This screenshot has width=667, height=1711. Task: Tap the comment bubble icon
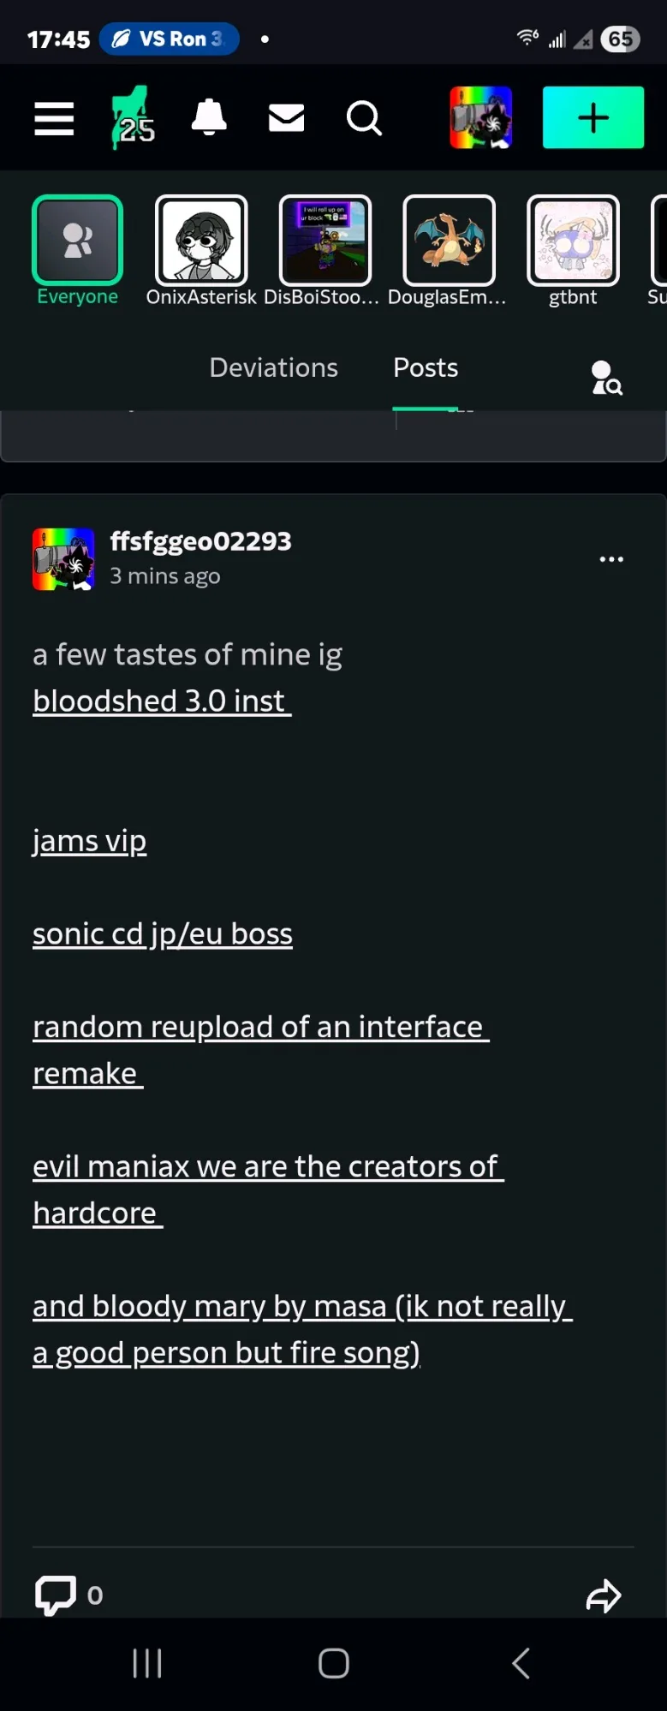[x=55, y=1595]
